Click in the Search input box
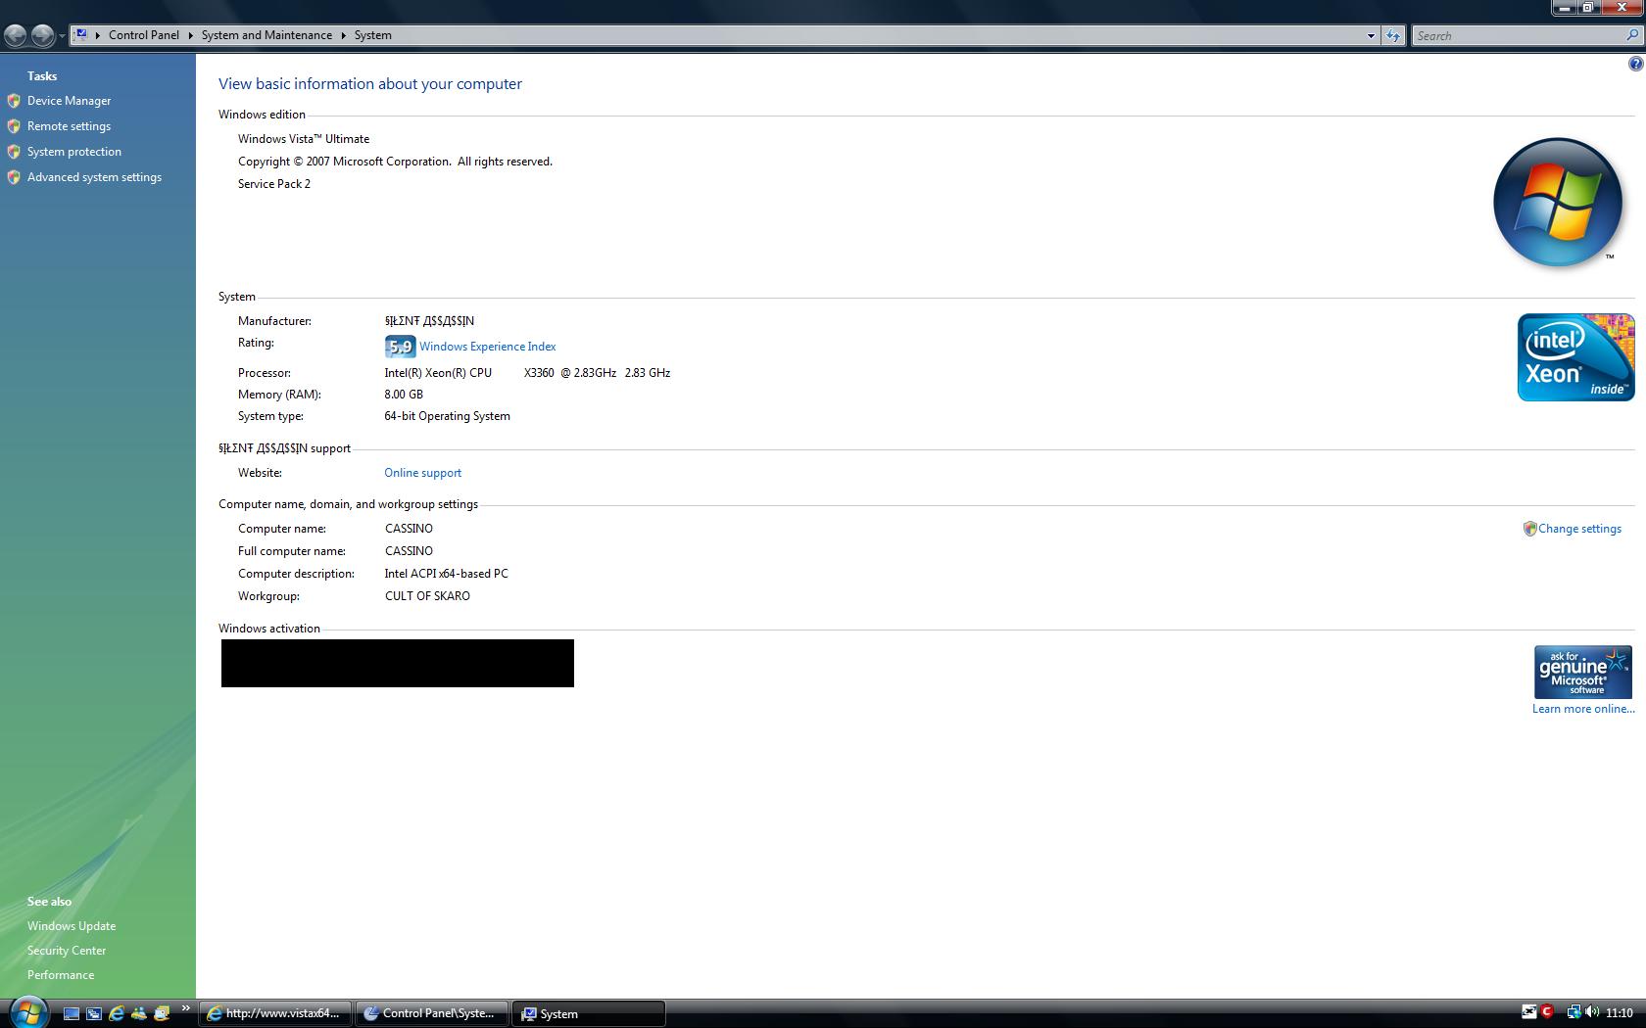Screen dimensions: 1646x1028 [1517, 35]
